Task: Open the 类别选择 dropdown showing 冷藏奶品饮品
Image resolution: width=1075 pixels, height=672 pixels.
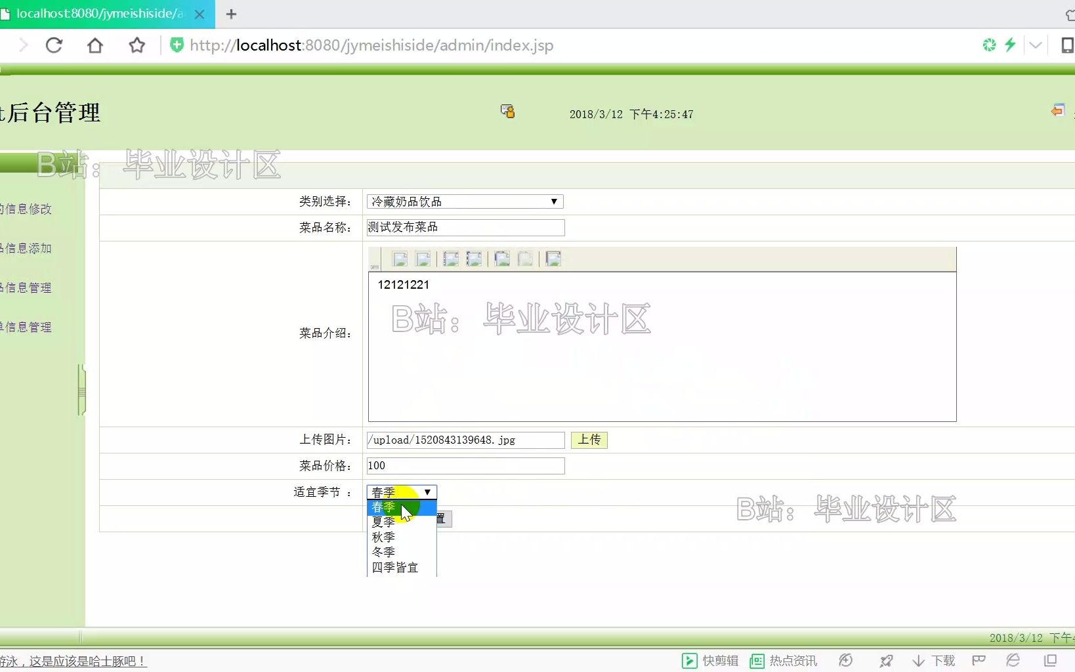Action: pos(465,201)
